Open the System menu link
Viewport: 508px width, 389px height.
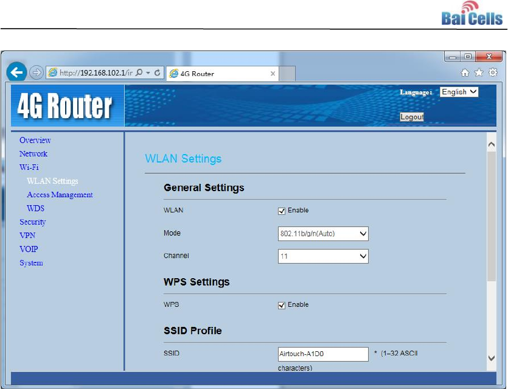pyautogui.click(x=31, y=262)
